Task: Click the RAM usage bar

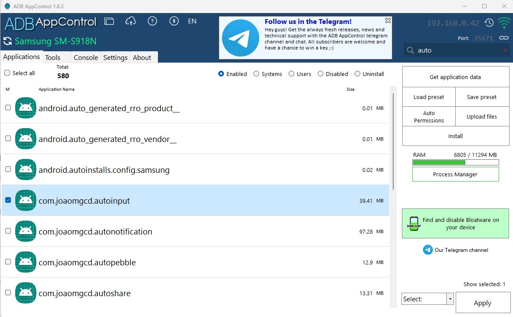Action: click(455, 162)
